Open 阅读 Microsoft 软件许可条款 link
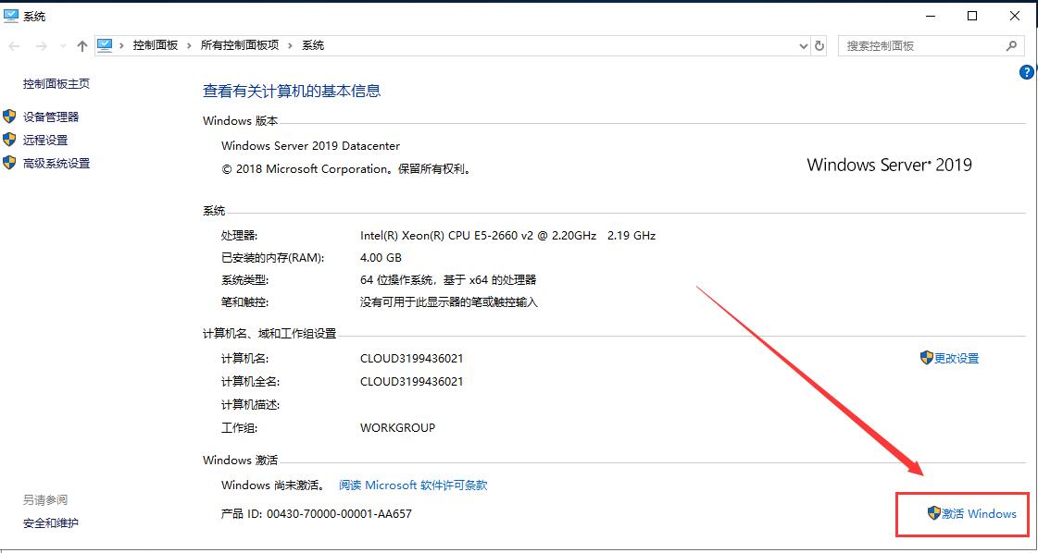Image resolution: width=1038 pixels, height=553 pixels. pos(413,485)
